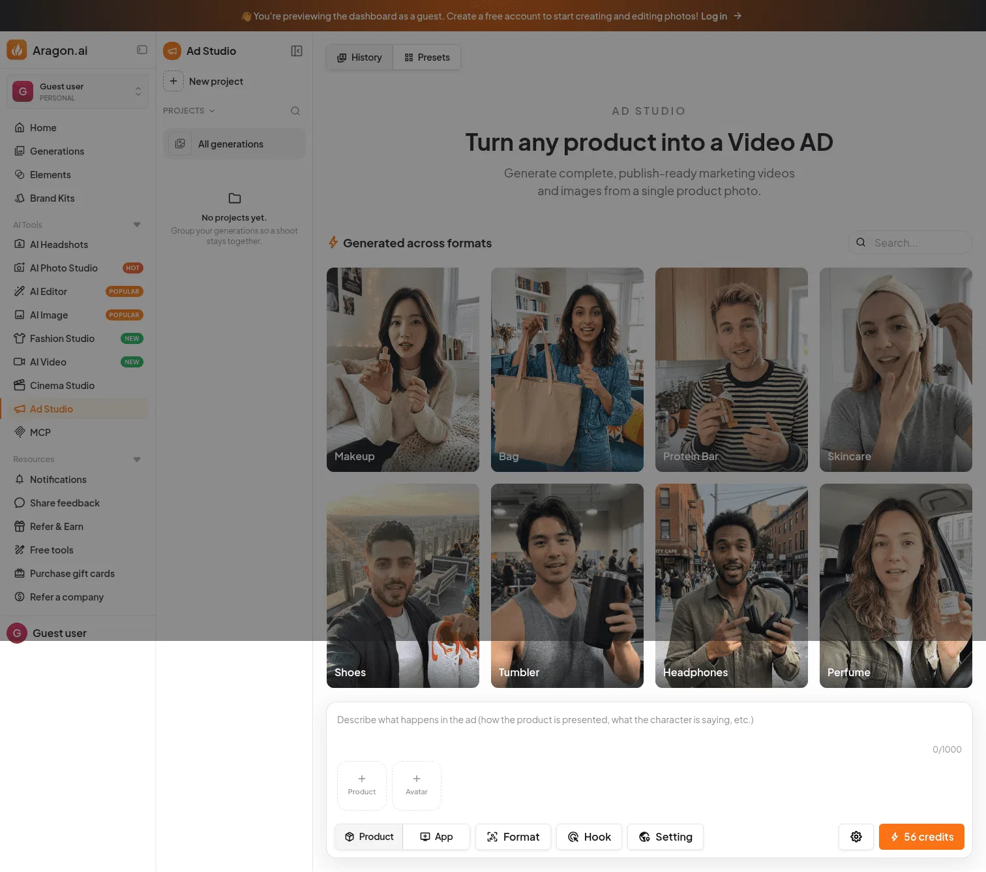This screenshot has width=986, height=872.
Task: Open the Free tools icon
Action: tap(20, 550)
